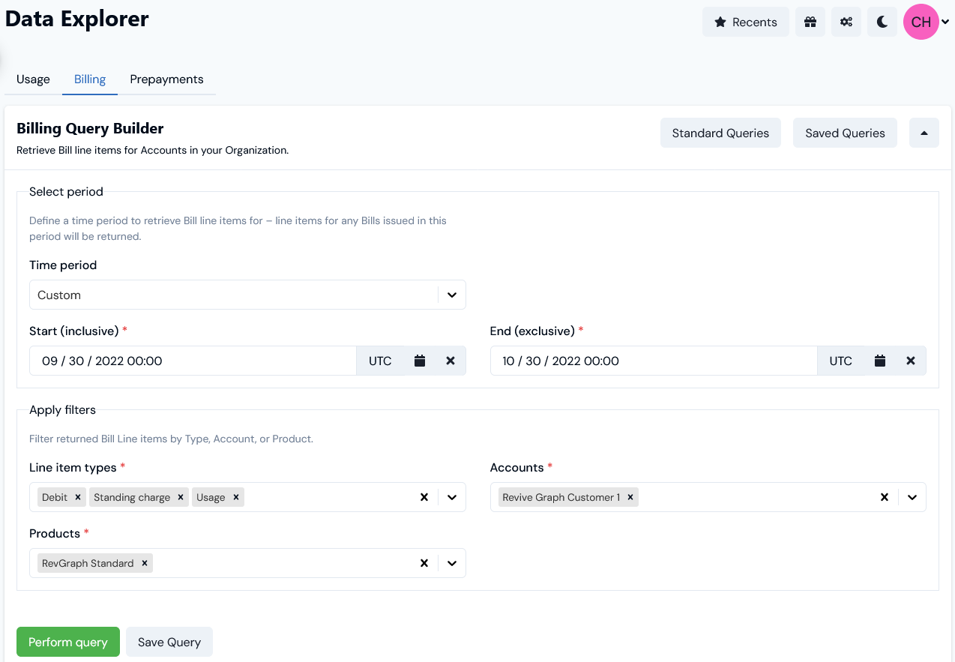Remove the Debit line item type tag

point(78,497)
